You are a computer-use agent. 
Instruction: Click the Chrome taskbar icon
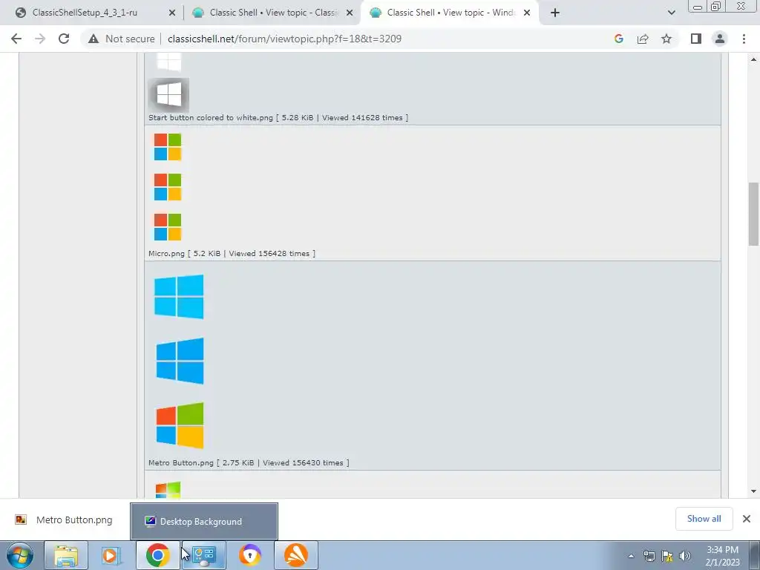tap(158, 555)
